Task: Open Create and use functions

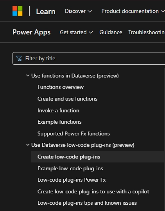Action: coord(67,99)
